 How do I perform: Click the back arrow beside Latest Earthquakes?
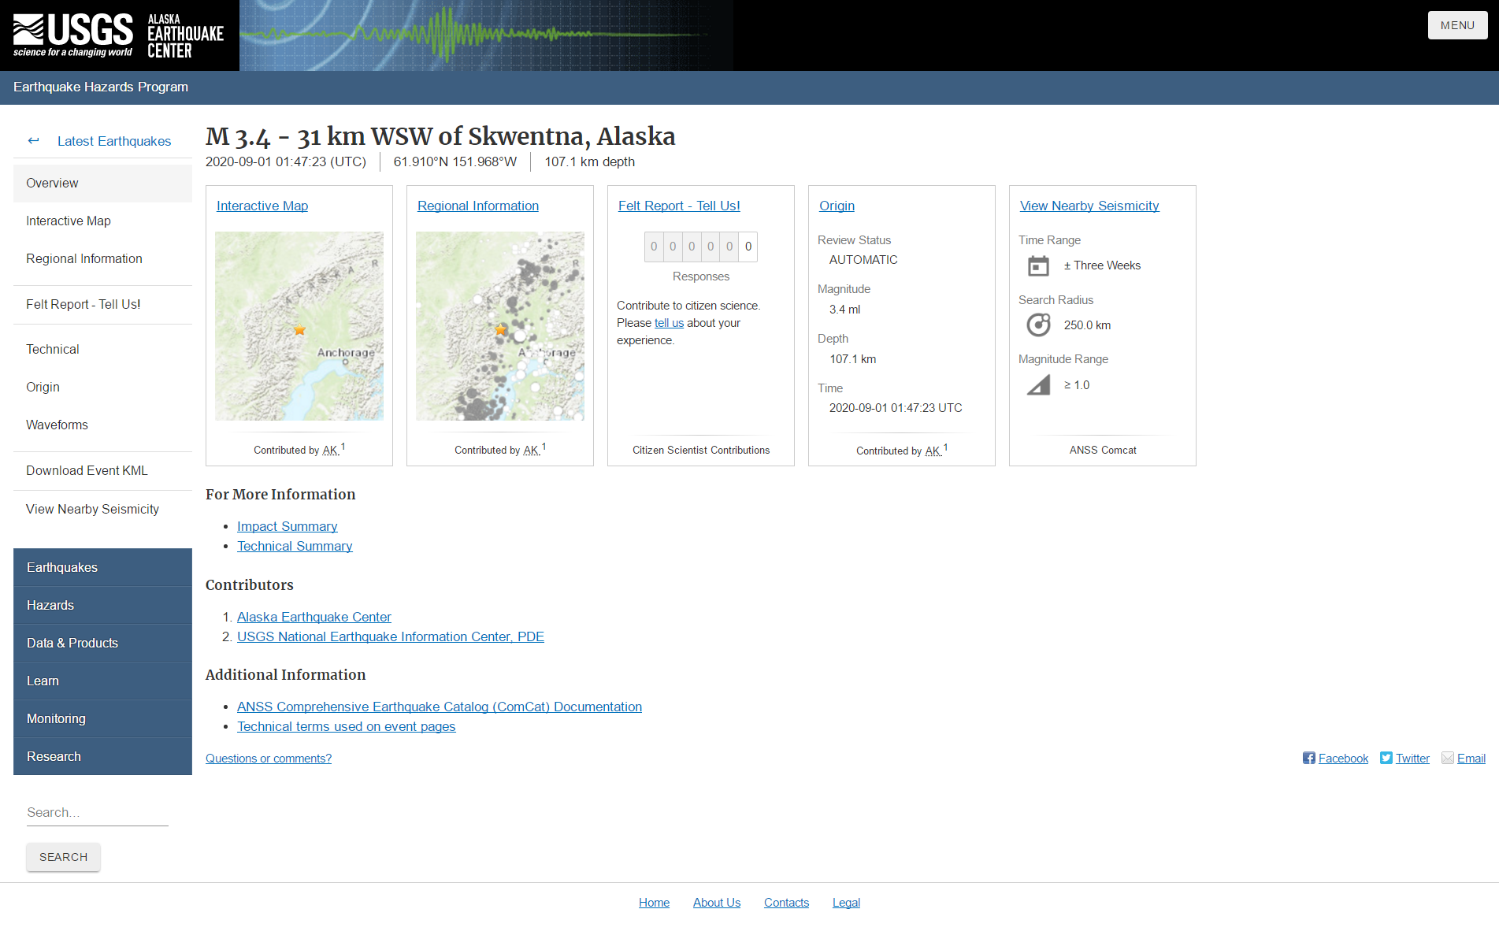(34, 140)
